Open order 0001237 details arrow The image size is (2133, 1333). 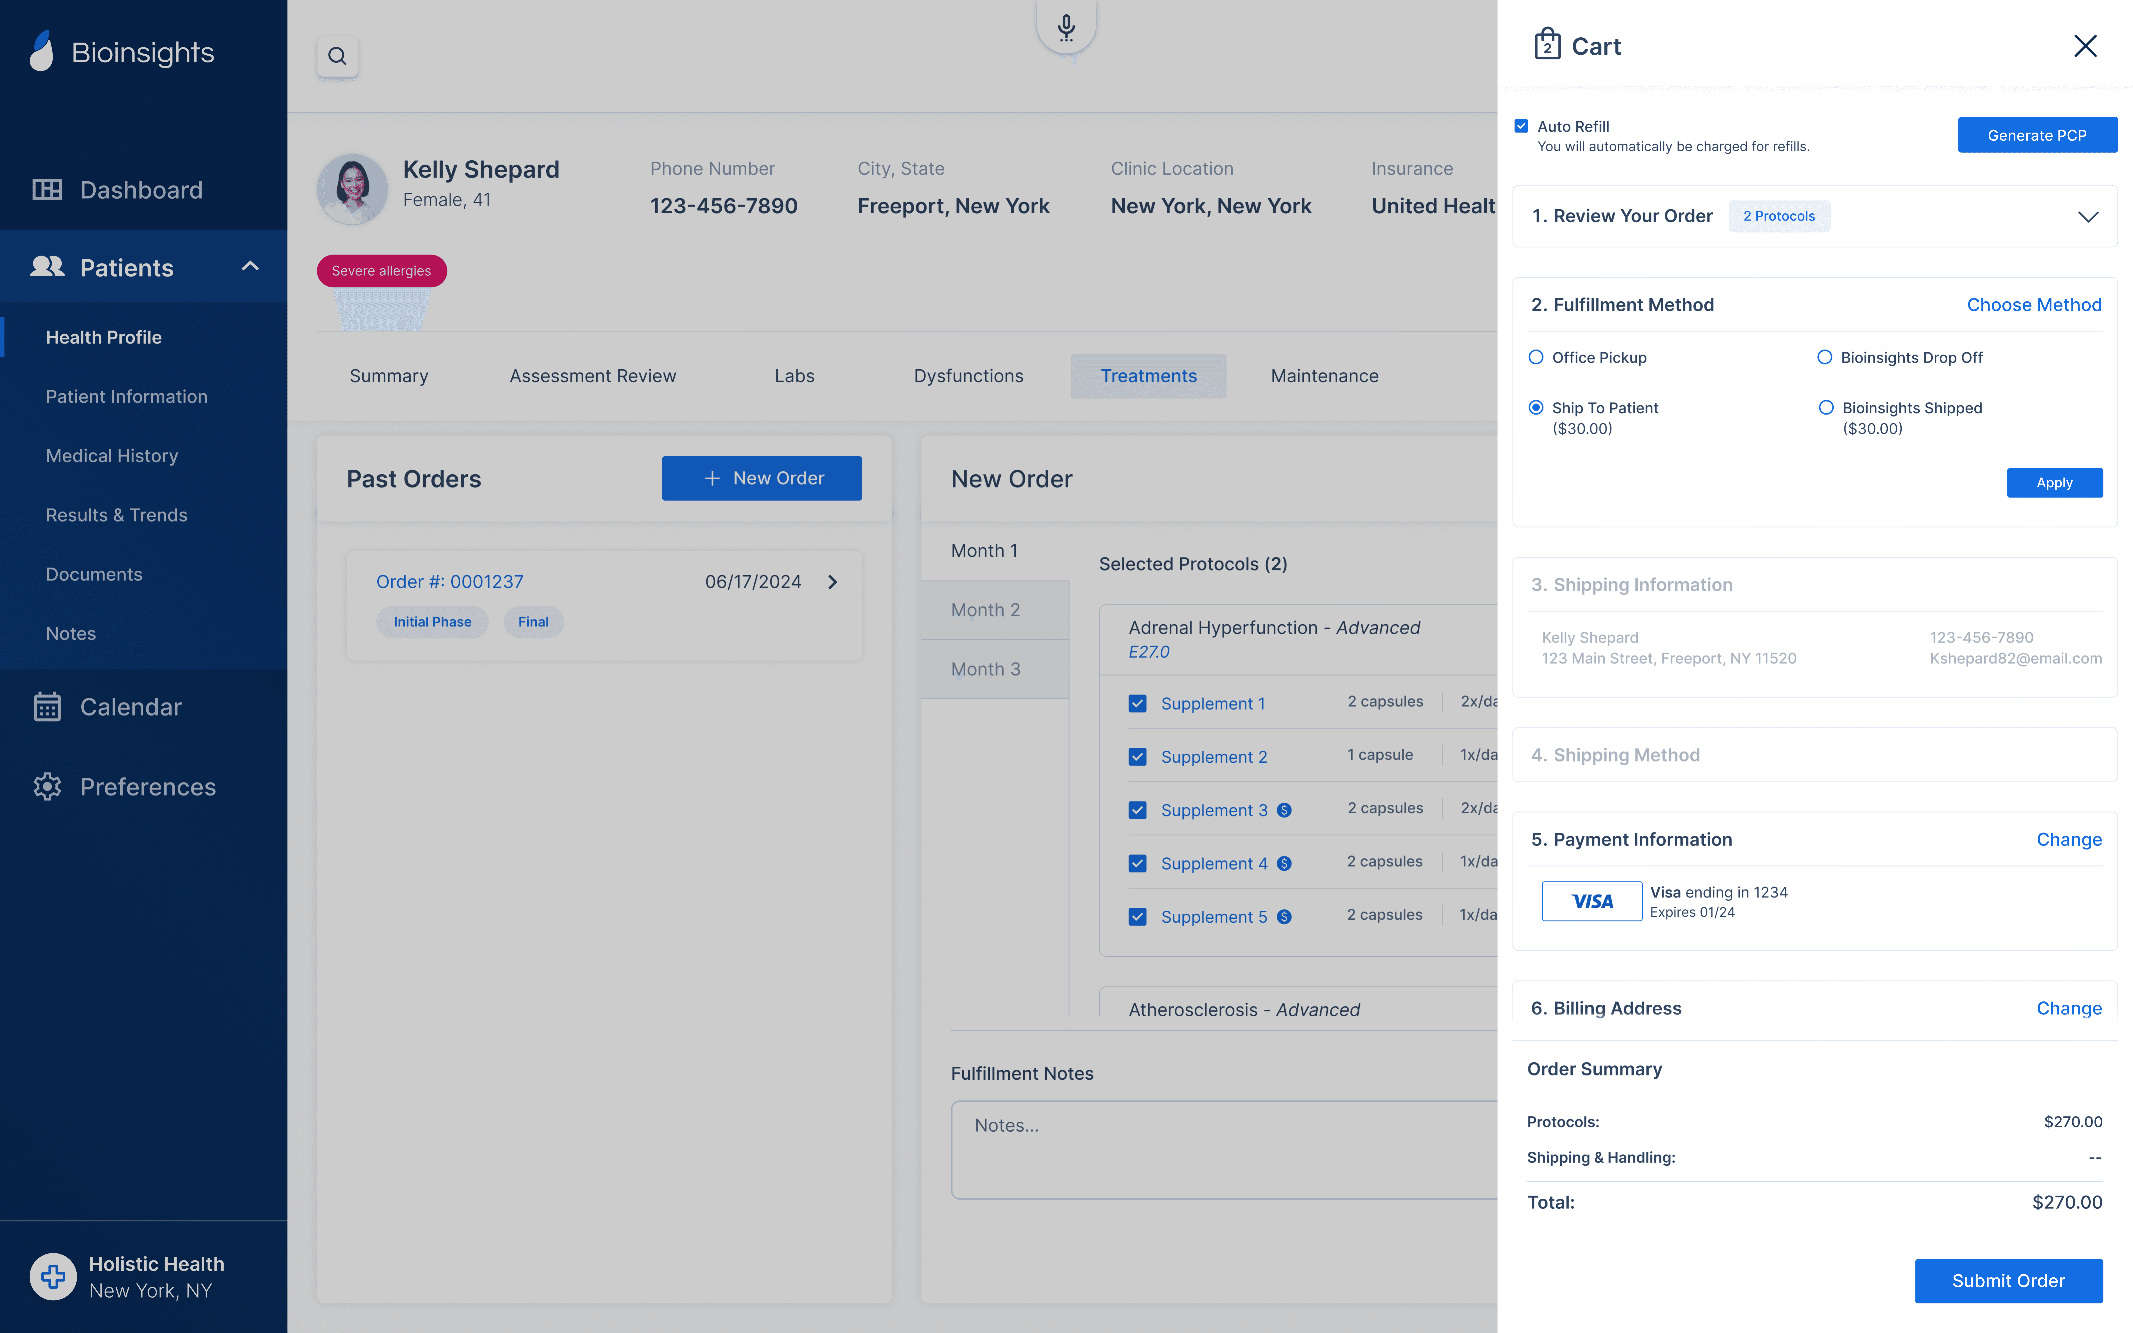click(x=832, y=582)
